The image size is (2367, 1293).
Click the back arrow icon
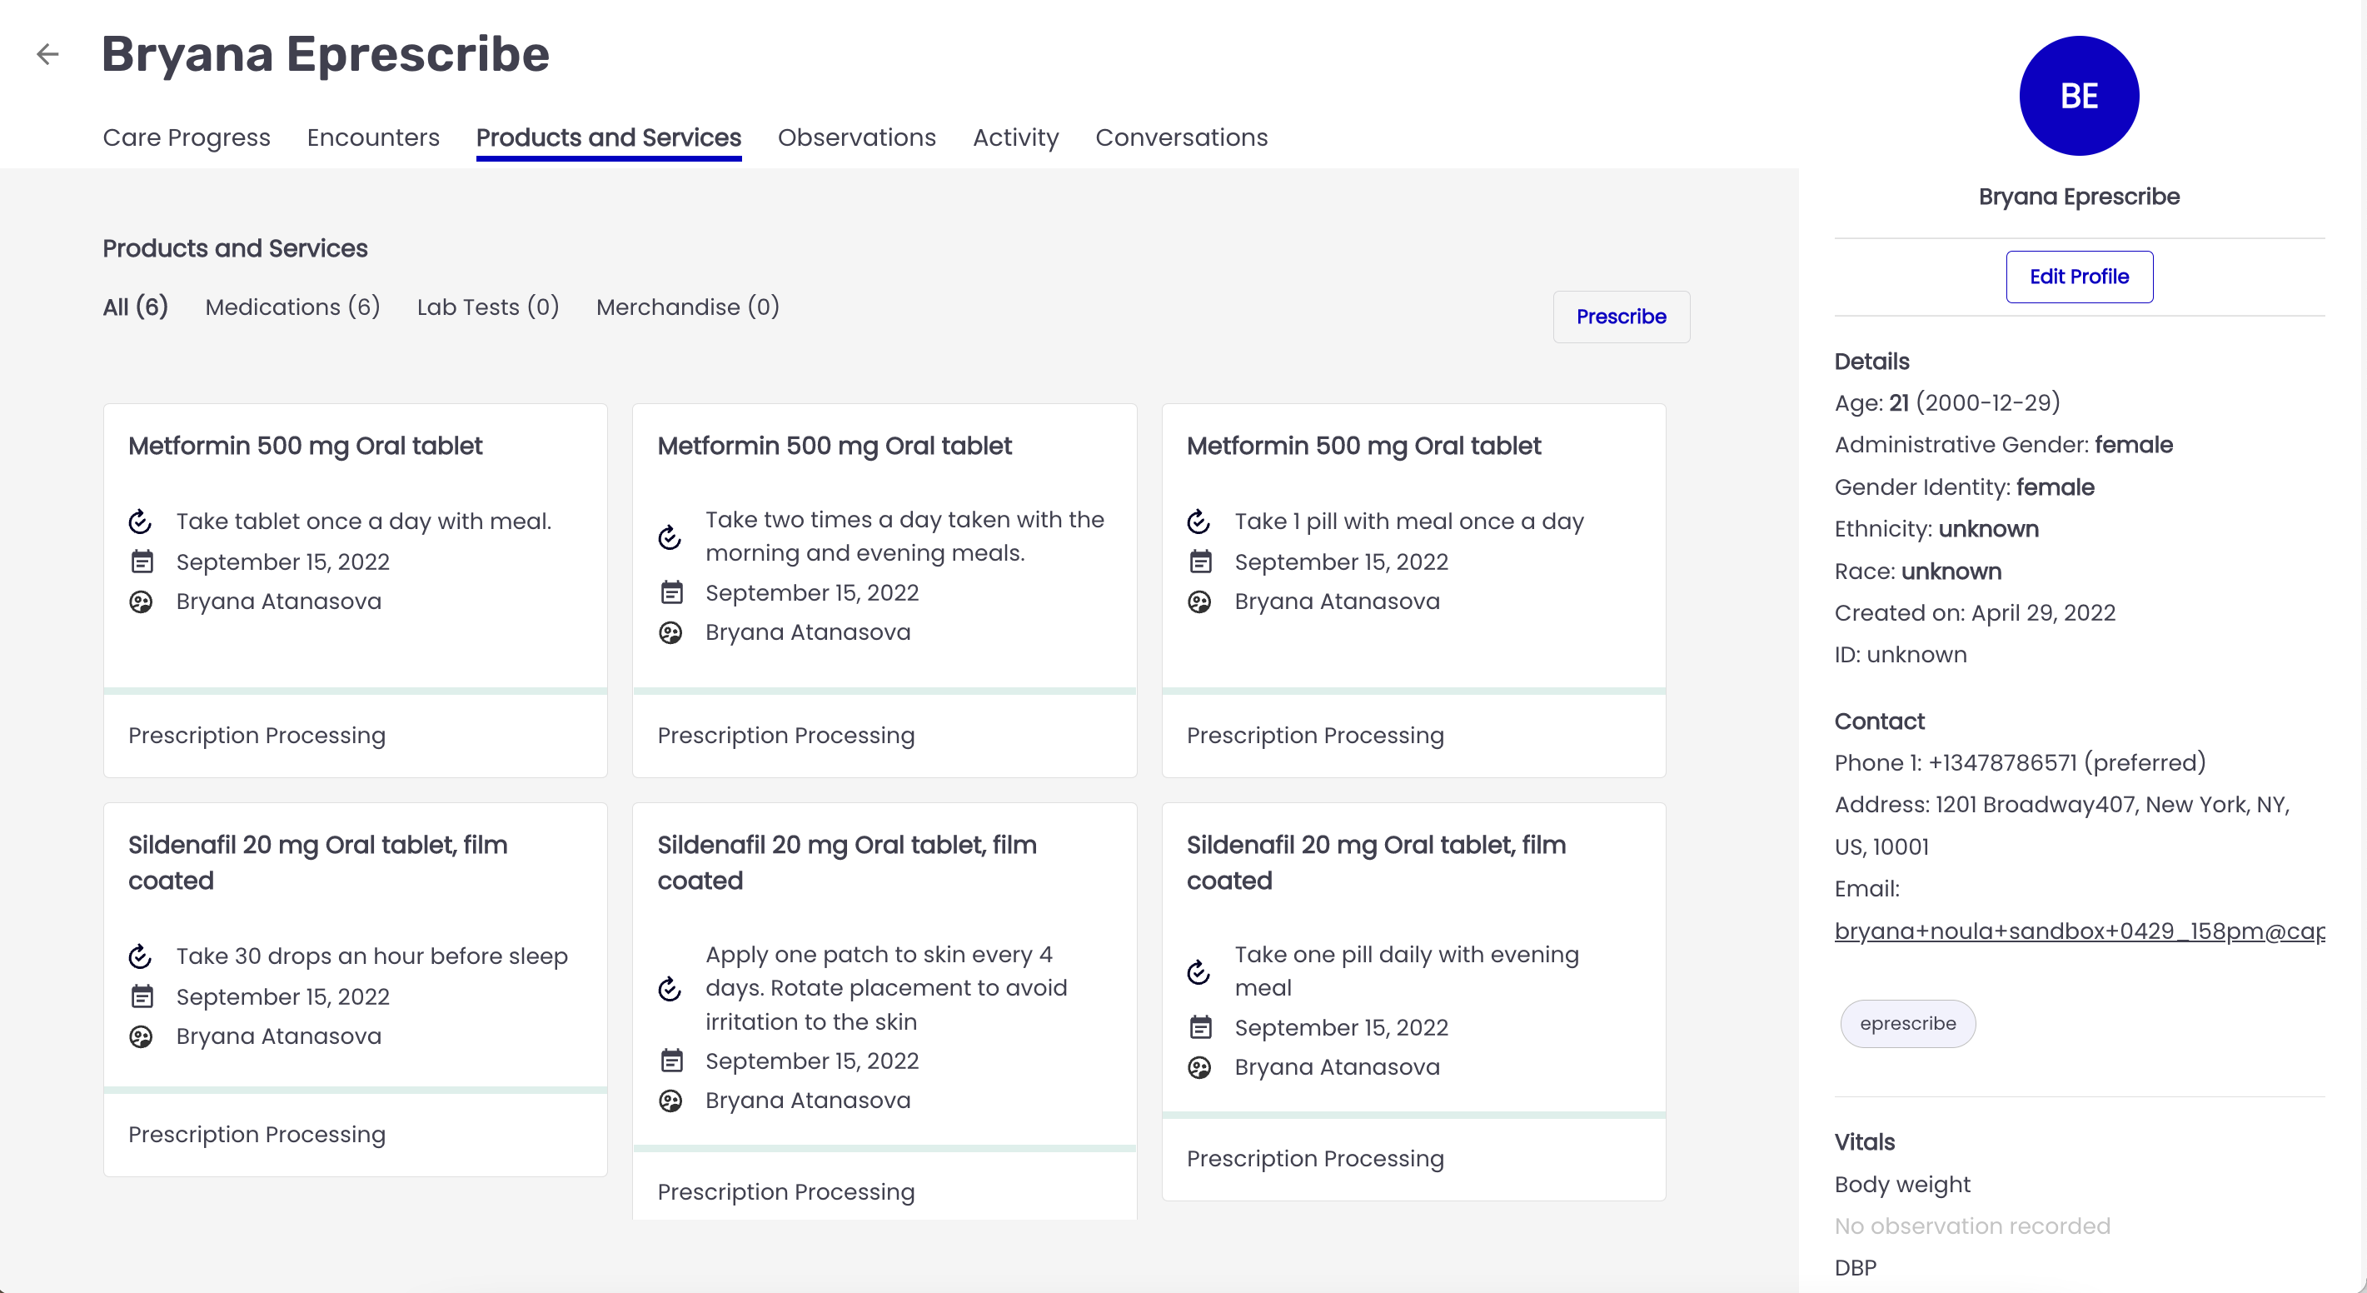(47, 54)
